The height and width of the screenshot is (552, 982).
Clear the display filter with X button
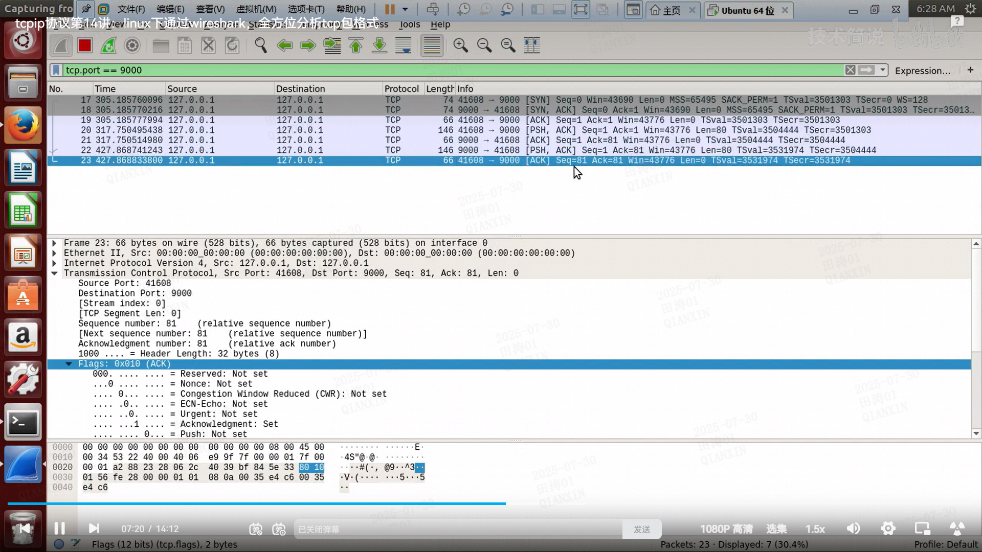(850, 70)
